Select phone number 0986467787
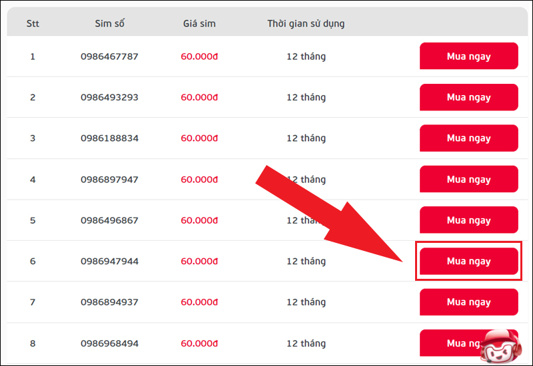This screenshot has height=366, width=533. [x=109, y=57]
